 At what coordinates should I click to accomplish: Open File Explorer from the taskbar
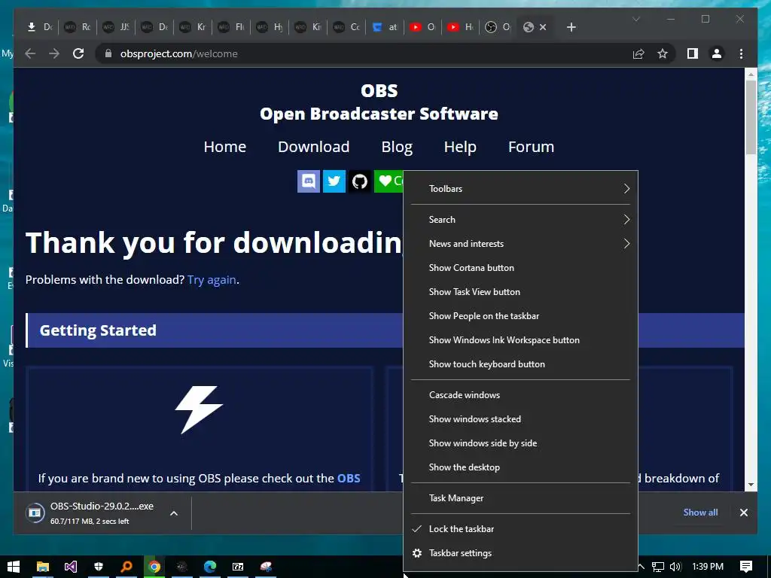tap(43, 567)
